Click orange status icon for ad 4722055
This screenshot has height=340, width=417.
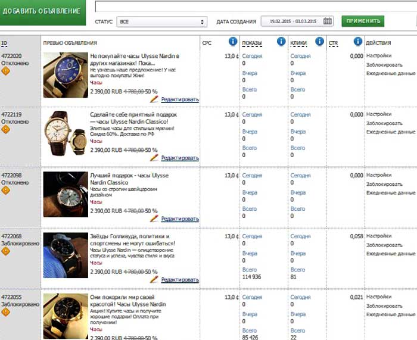click(x=5, y=312)
